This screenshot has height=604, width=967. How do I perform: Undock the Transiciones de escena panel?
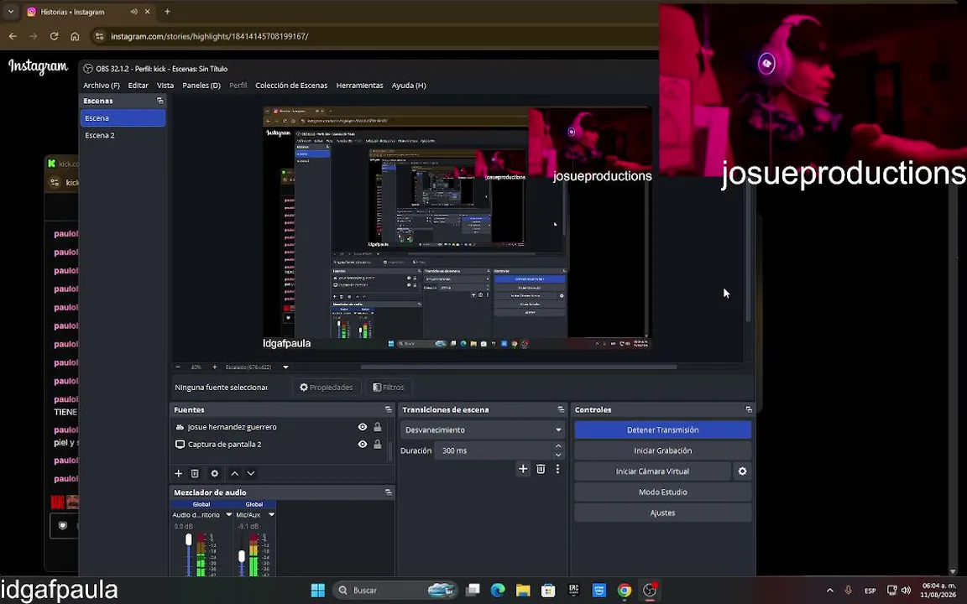click(561, 409)
